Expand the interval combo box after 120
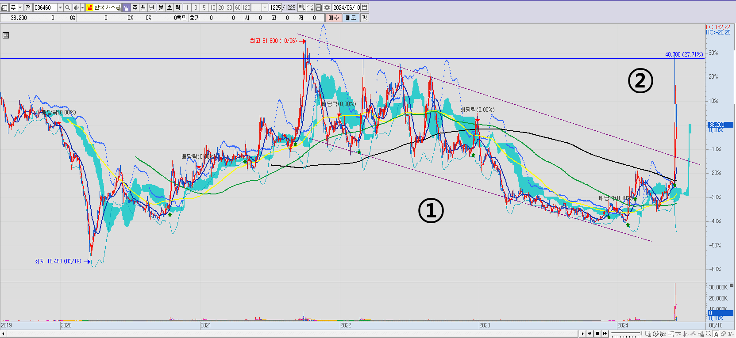The height and width of the screenshot is (338, 736). click(x=265, y=8)
